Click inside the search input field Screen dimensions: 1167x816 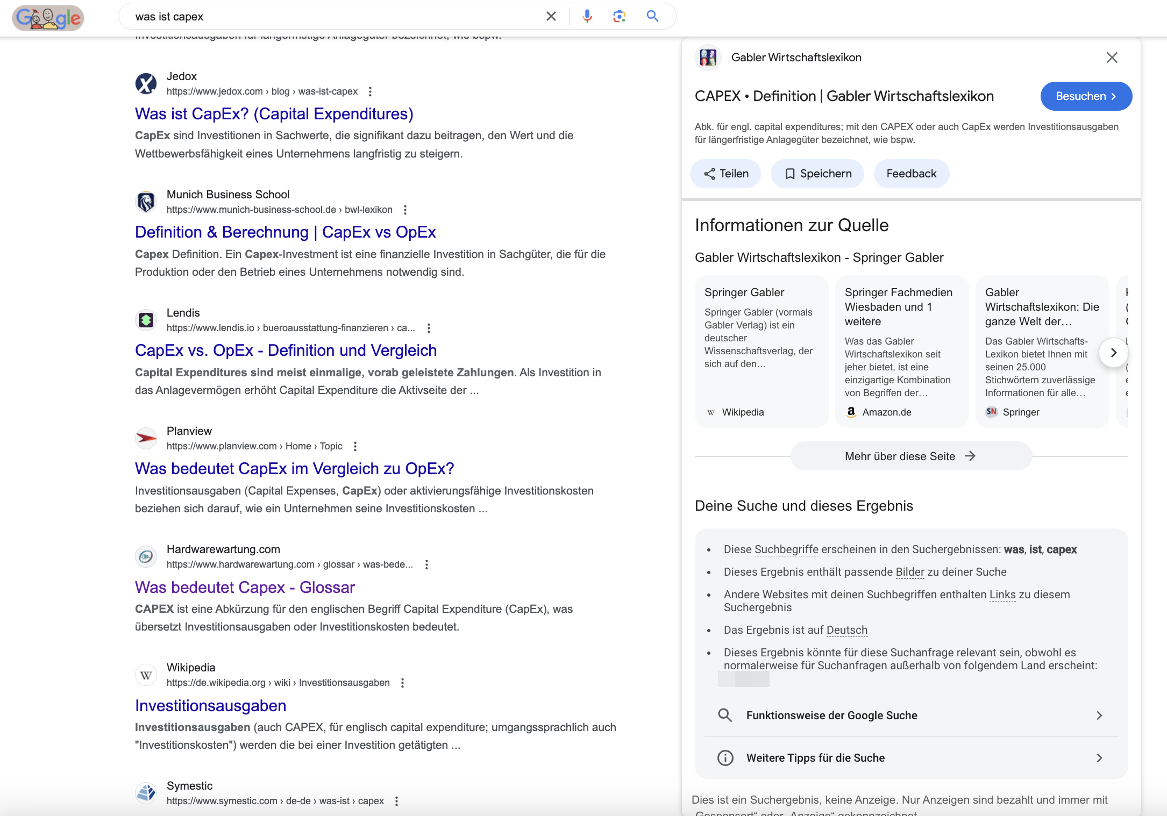coord(323,16)
